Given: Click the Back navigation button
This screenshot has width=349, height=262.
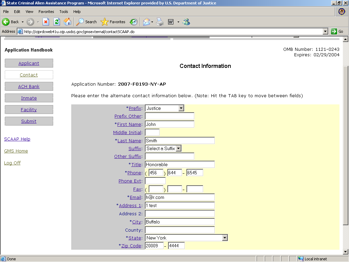Looking at the screenshot, I should tap(10, 22).
